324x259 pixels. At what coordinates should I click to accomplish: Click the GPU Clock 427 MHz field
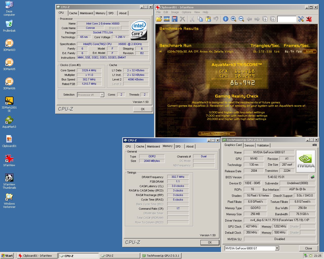click(252, 226)
